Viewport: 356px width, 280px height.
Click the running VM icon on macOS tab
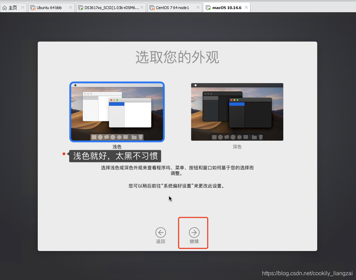pos(208,8)
